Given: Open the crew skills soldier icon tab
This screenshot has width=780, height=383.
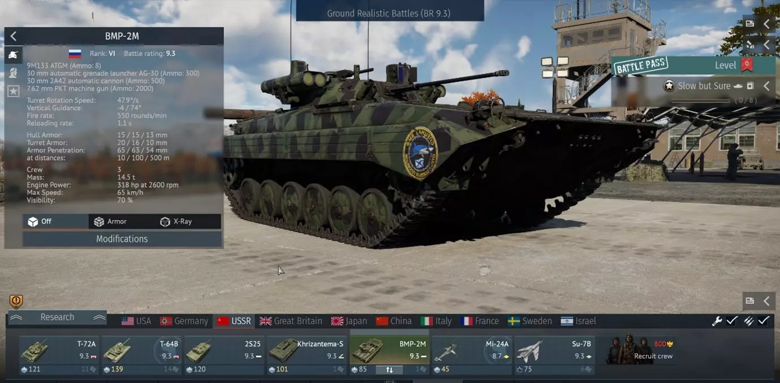Looking at the screenshot, I should (13, 73).
